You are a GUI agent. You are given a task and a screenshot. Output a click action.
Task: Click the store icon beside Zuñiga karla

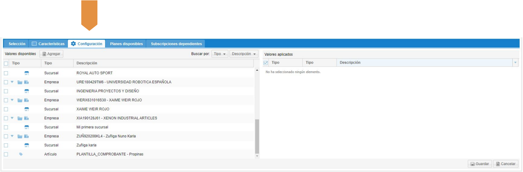[x=27, y=145]
